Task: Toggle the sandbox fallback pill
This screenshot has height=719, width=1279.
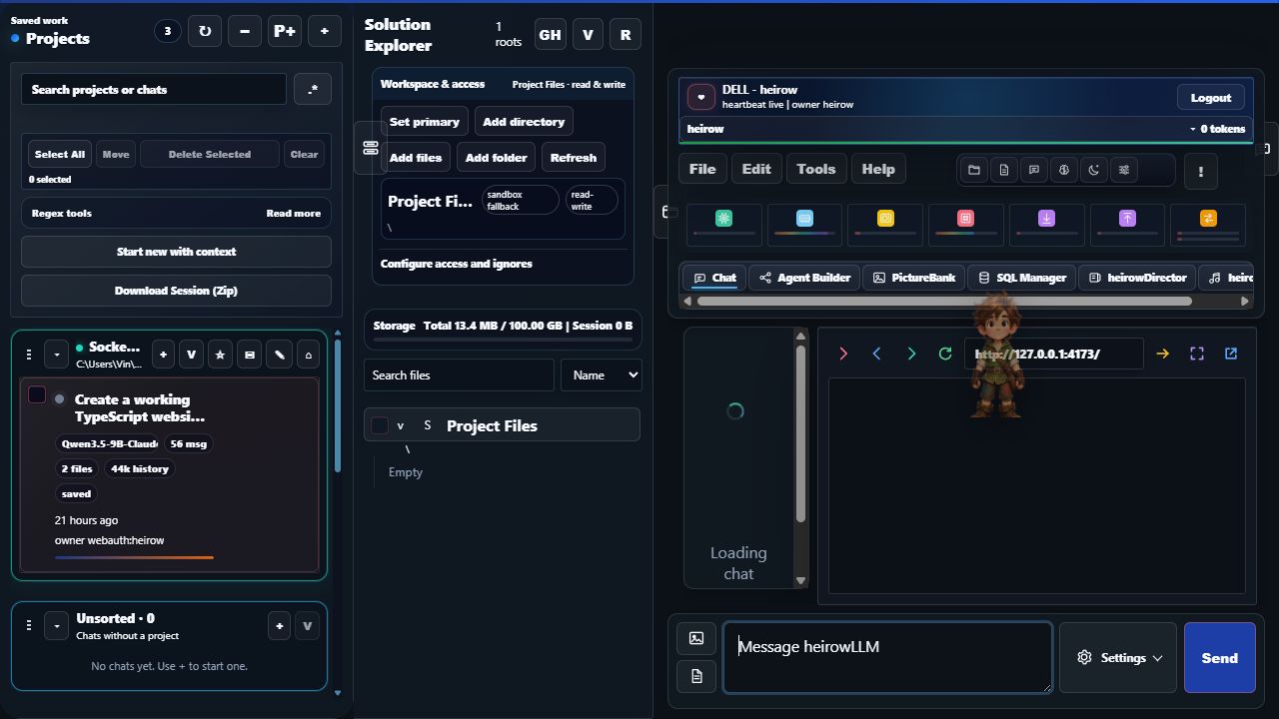Action: (x=519, y=200)
